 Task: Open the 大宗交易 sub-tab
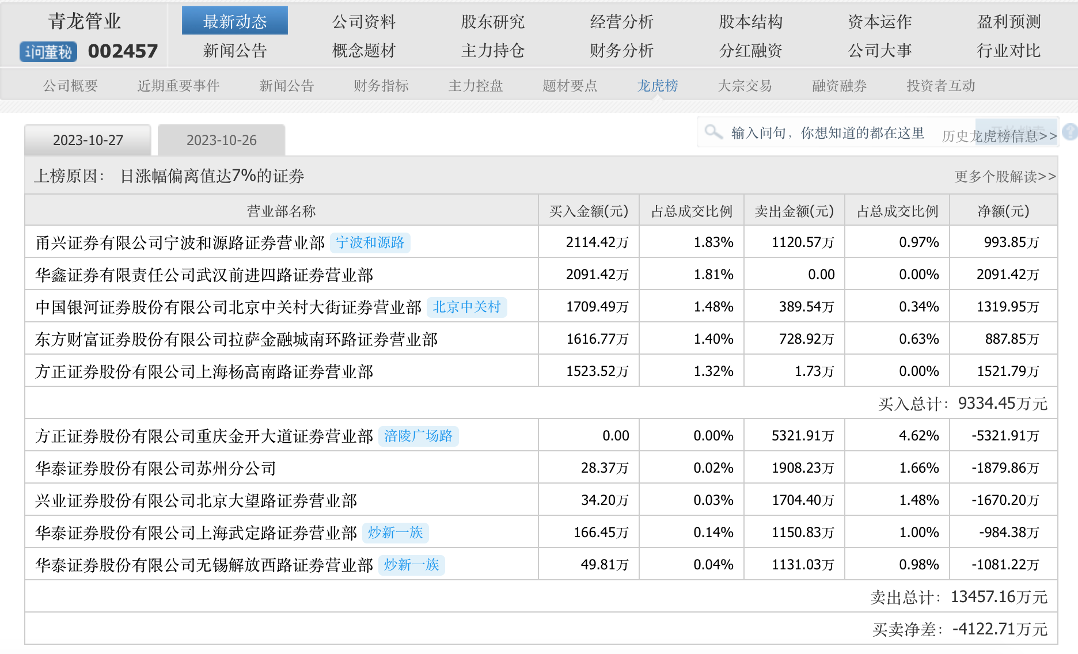[x=745, y=86]
